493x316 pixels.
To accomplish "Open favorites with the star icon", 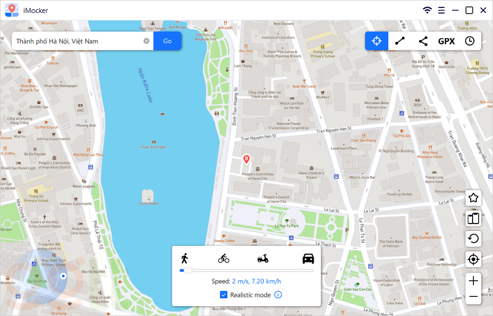I will point(473,198).
